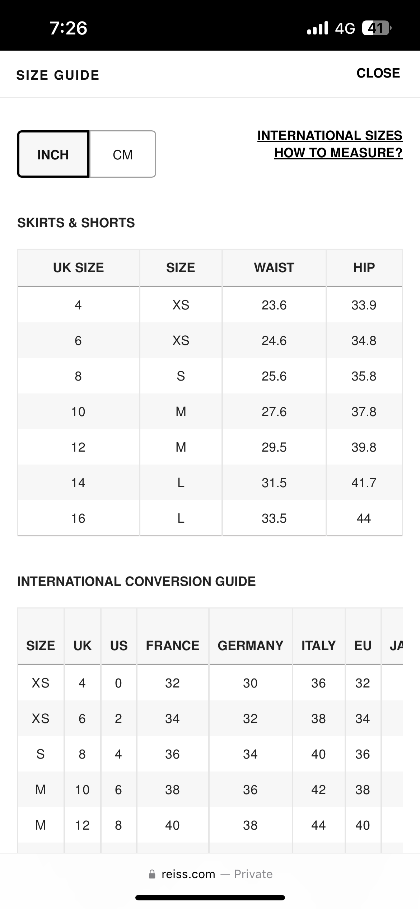Tap waist value 31.5 for size 14
The height and width of the screenshot is (909, 420).
[x=274, y=483]
